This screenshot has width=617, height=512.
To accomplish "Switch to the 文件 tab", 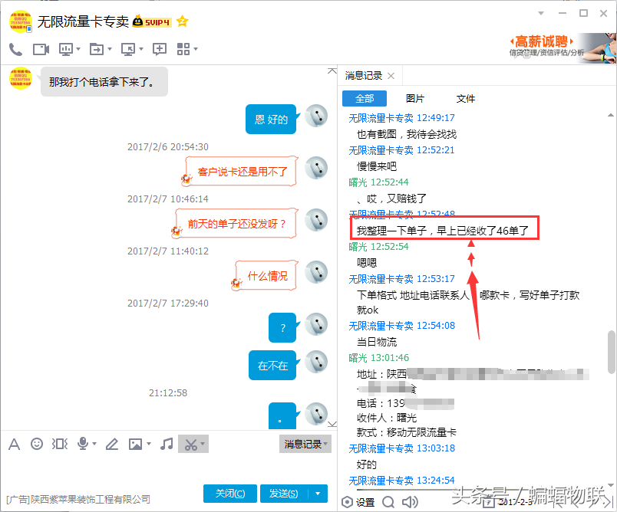I will pos(465,98).
